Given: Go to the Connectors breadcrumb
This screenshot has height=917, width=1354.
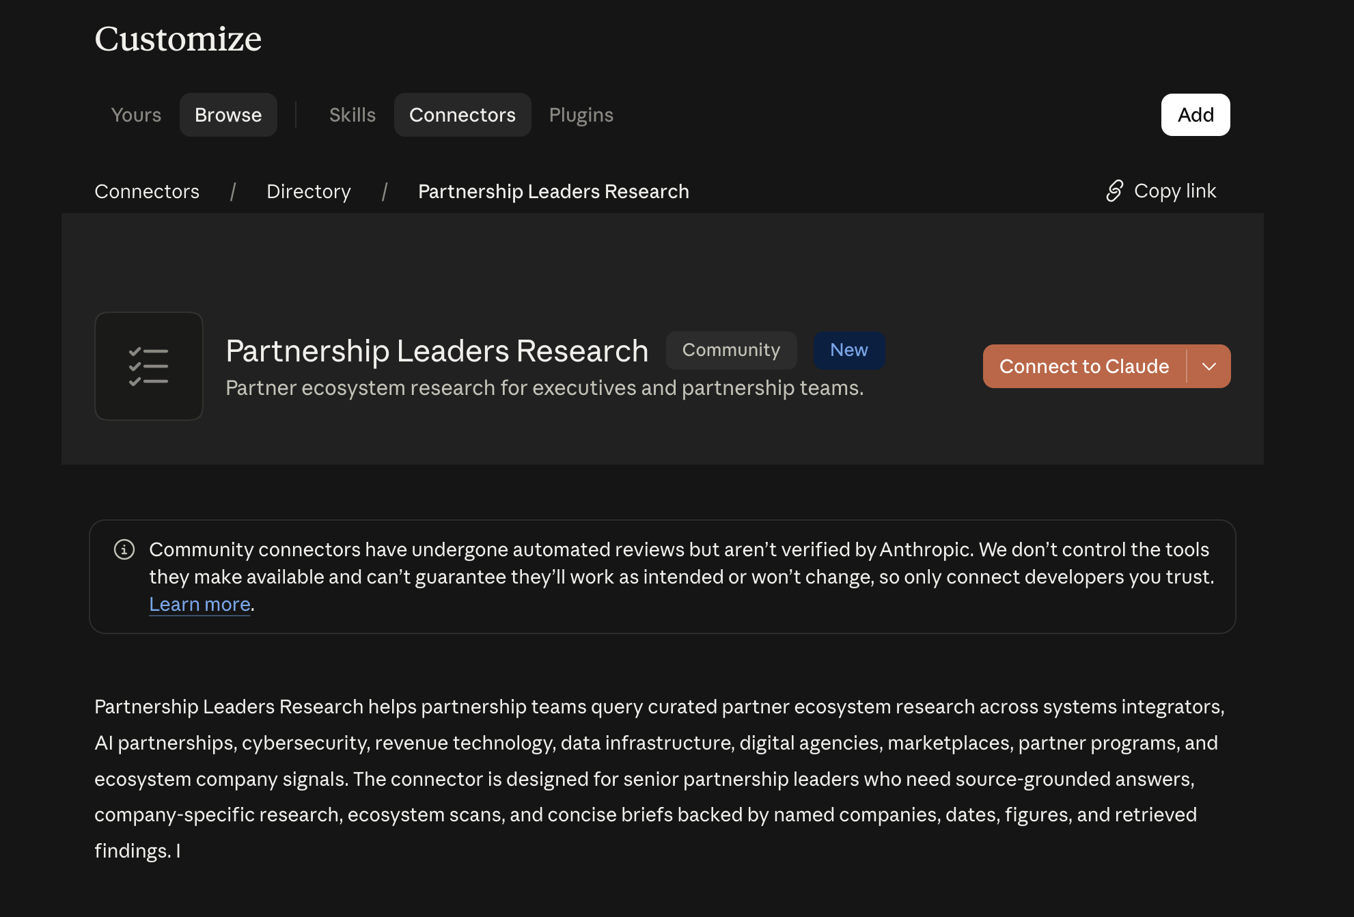Looking at the screenshot, I should pos(147,191).
